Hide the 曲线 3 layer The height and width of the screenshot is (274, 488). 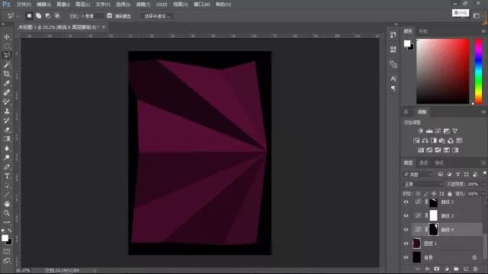(x=406, y=202)
